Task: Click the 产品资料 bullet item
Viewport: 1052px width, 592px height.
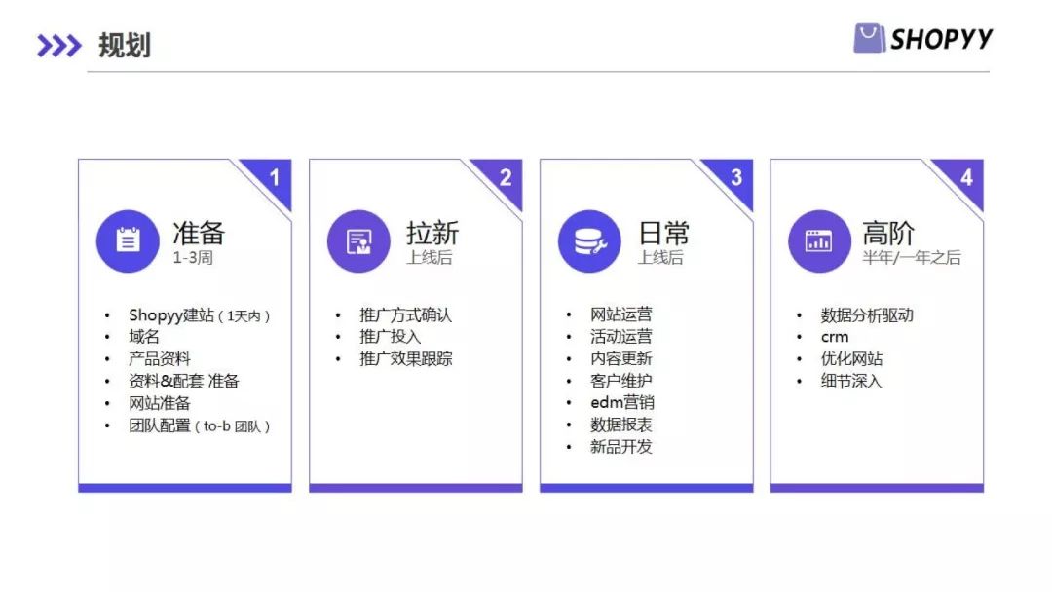Action: tap(160, 358)
